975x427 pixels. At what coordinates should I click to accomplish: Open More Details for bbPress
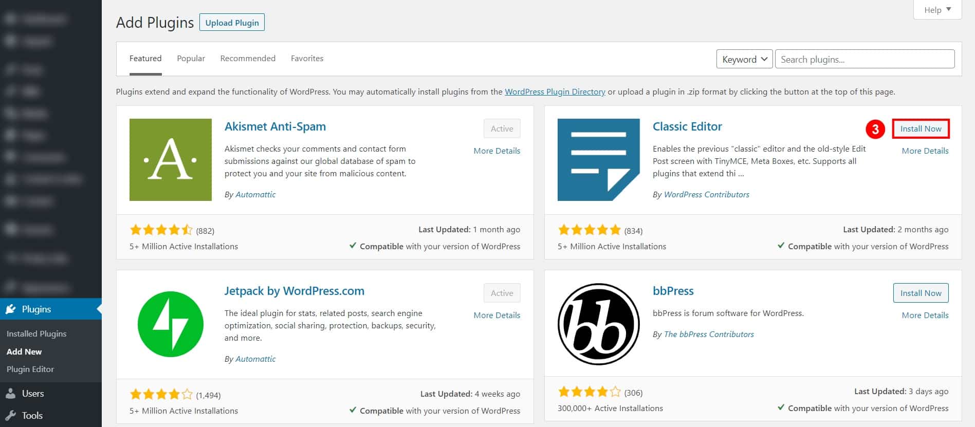click(x=925, y=315)
